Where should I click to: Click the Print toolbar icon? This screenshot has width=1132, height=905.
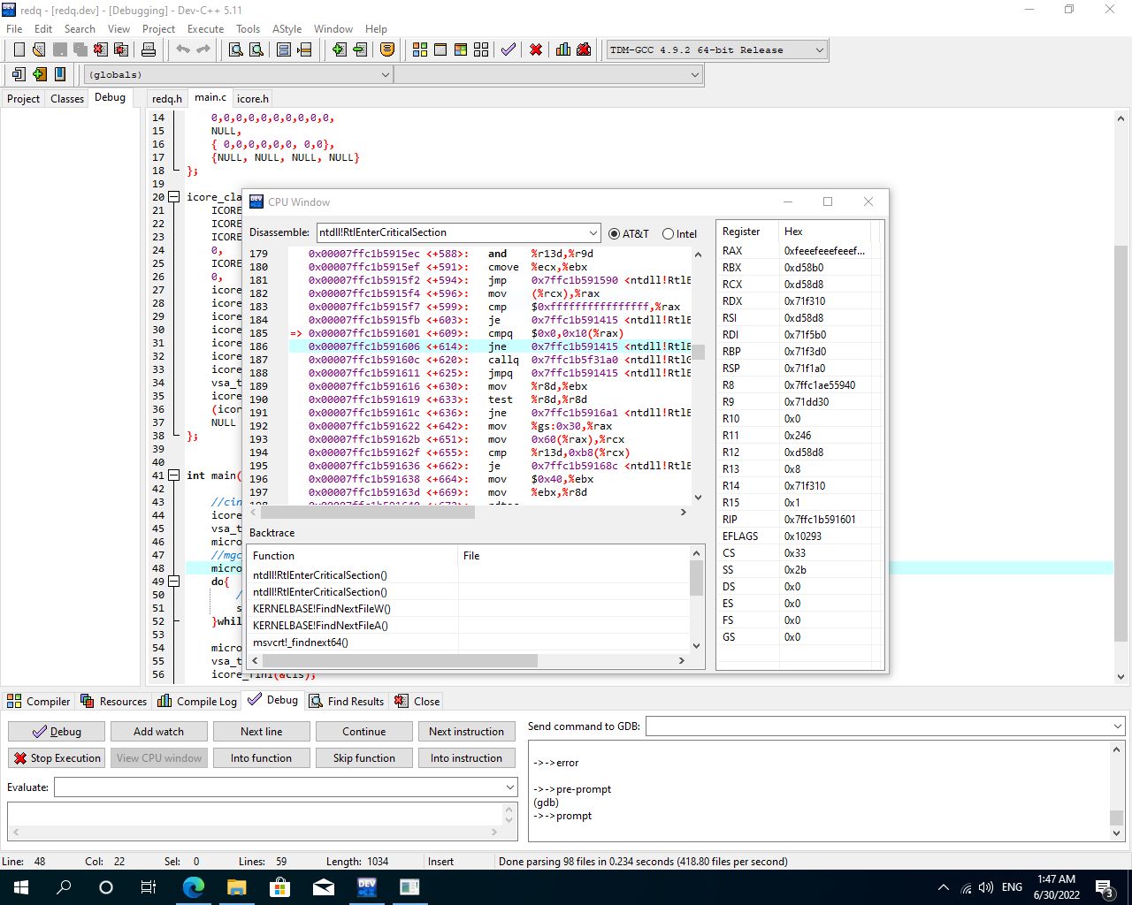(149, 49)
